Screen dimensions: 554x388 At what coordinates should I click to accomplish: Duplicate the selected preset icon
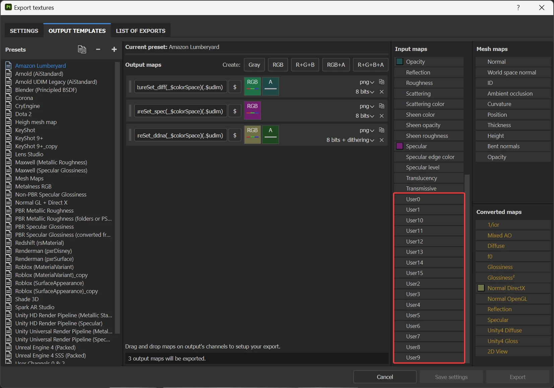[82, 49]
